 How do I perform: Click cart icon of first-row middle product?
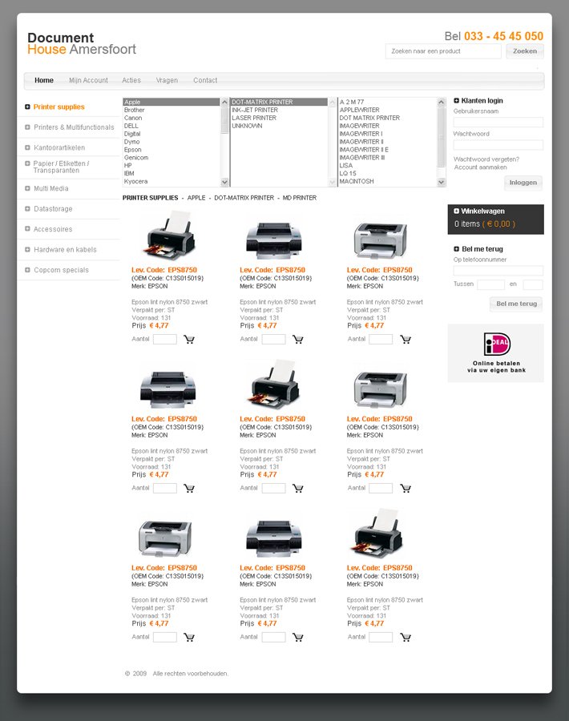click(298, 340)
